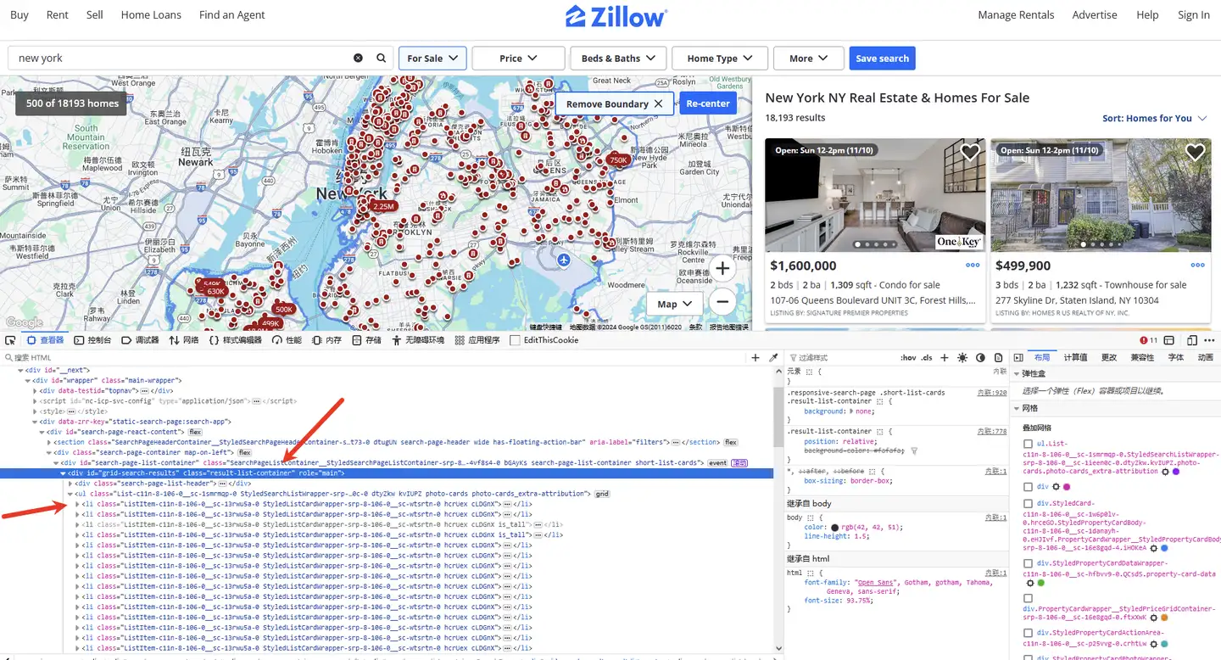The image size is (1221, 660).
Task: Toggle the grid badge on the ul element
Action: [602, 493]
